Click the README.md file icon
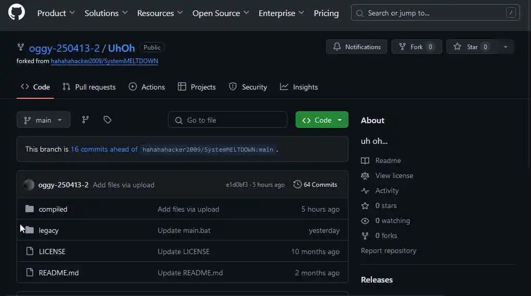Viewport: 531px width, 296px height. [x=30, y=272]
